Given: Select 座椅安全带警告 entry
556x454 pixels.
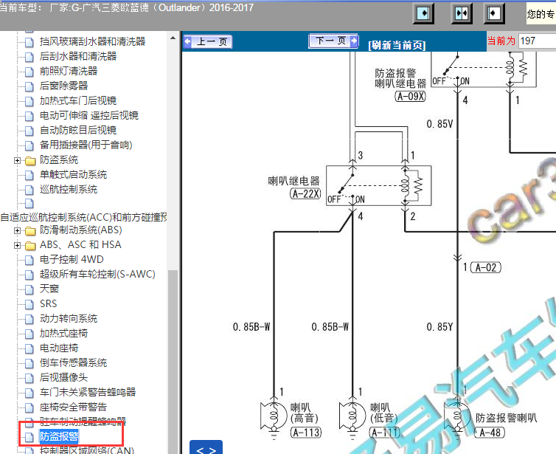Looking at the screenshot, I should point(74,407).
